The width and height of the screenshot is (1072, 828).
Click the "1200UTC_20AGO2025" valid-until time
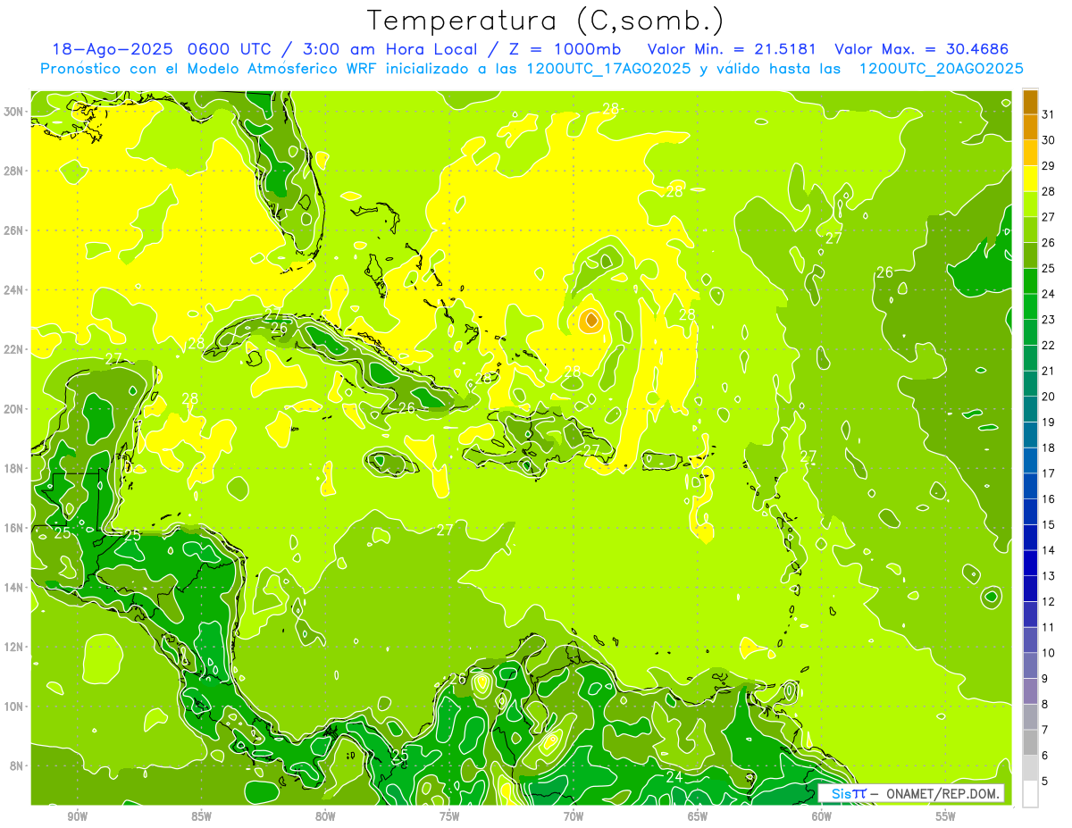coord(941,69)
